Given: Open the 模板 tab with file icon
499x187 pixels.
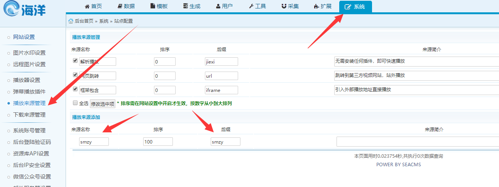Looking at the screenshot, I should (x=159, y=6).
